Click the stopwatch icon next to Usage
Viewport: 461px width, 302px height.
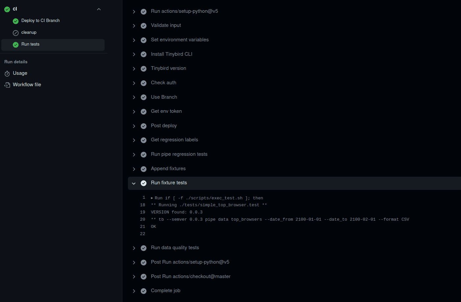click(x=7, y=73)
